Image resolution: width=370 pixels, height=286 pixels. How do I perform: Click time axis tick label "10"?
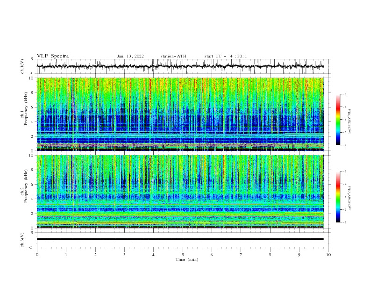(328, 255)
